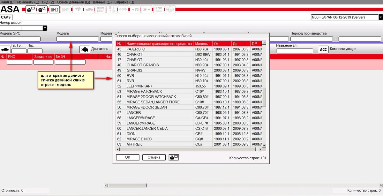
Task: Select the DION row
Action: (189, 134)
